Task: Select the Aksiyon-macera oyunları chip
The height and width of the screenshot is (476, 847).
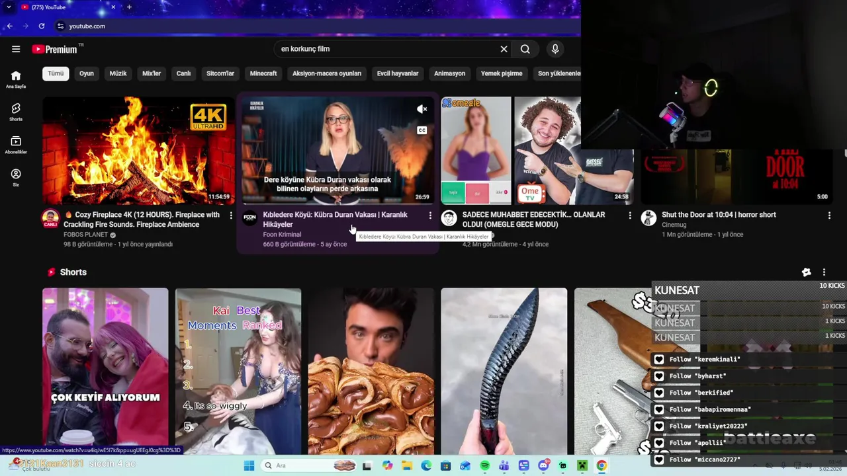Action: point(327,73)
